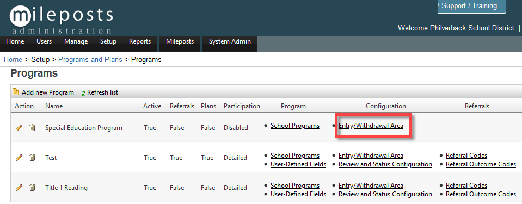Open the Home menu
522x204 pixels.
point(15,41)
